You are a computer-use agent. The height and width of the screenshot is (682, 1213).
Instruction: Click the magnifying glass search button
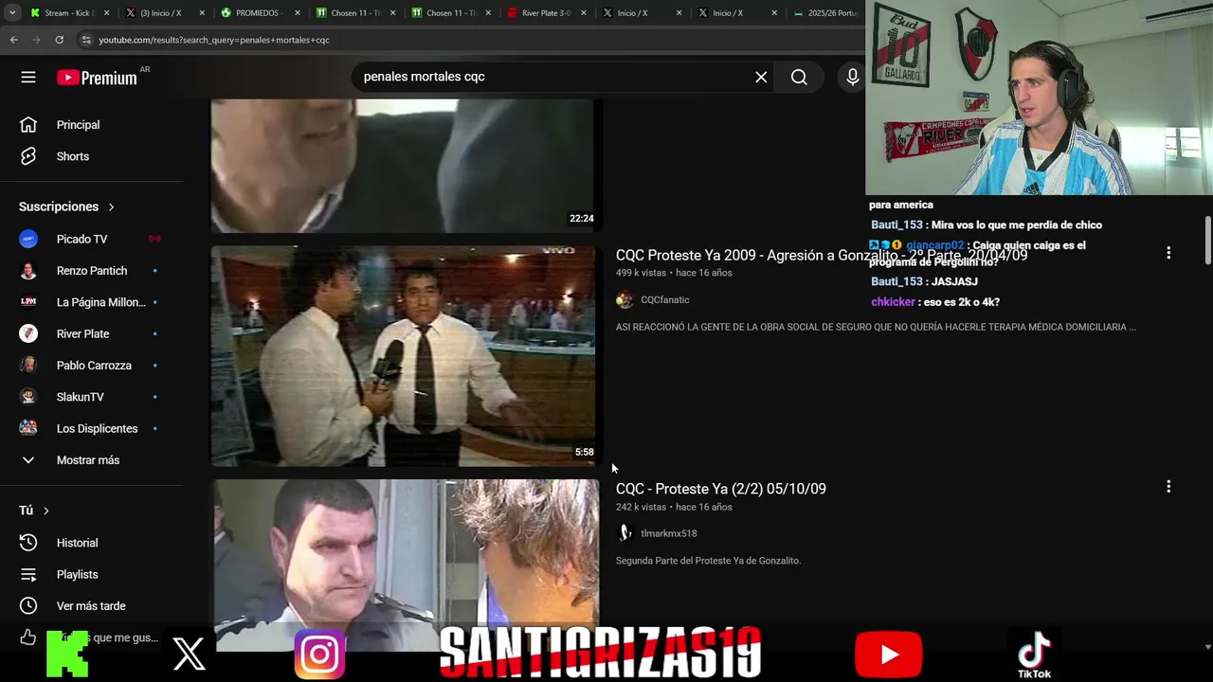click(799, 77)
